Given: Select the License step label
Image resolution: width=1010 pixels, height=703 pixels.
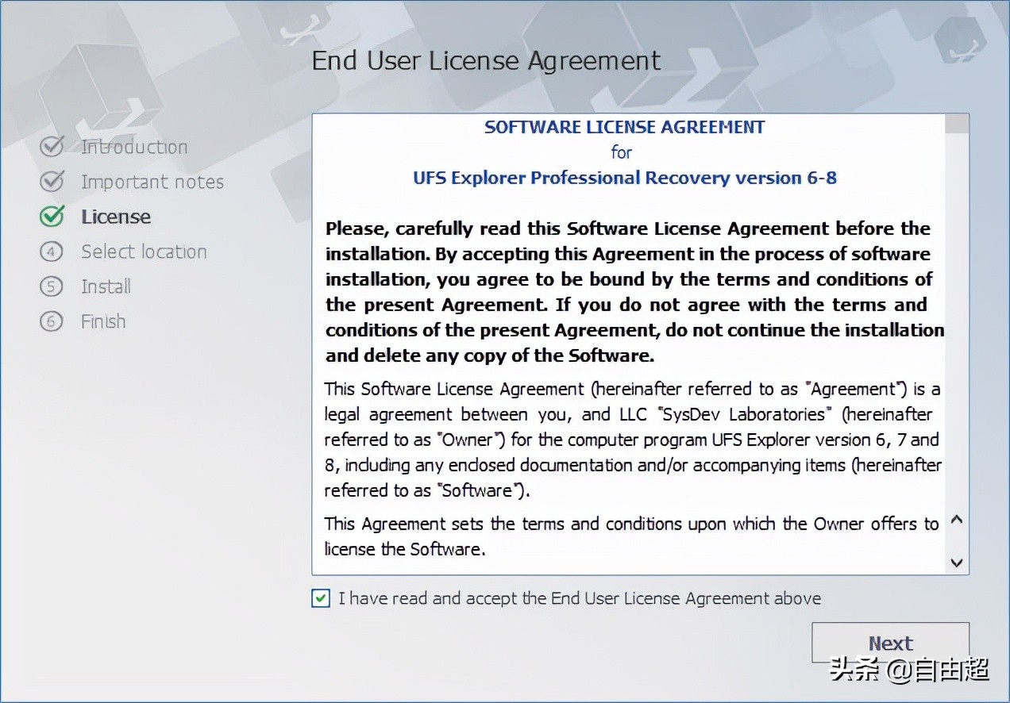Looking at the screenshot, I should click(x=116, y=217).
